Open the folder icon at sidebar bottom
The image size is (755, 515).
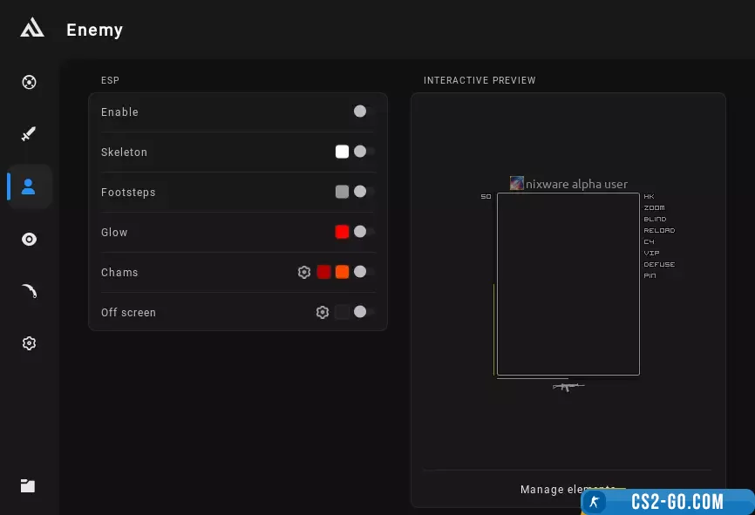point(28,486)
